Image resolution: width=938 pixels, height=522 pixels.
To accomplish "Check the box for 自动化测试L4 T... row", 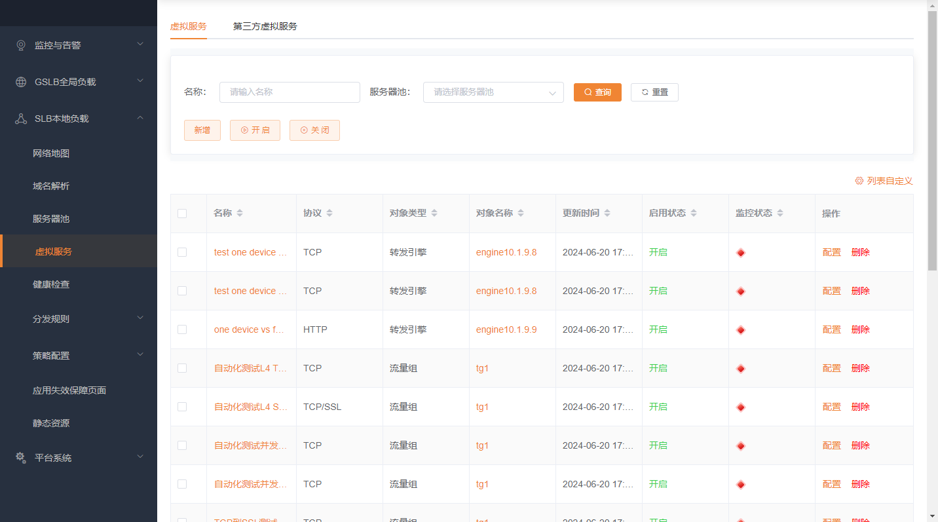I will tap(182, 368).
